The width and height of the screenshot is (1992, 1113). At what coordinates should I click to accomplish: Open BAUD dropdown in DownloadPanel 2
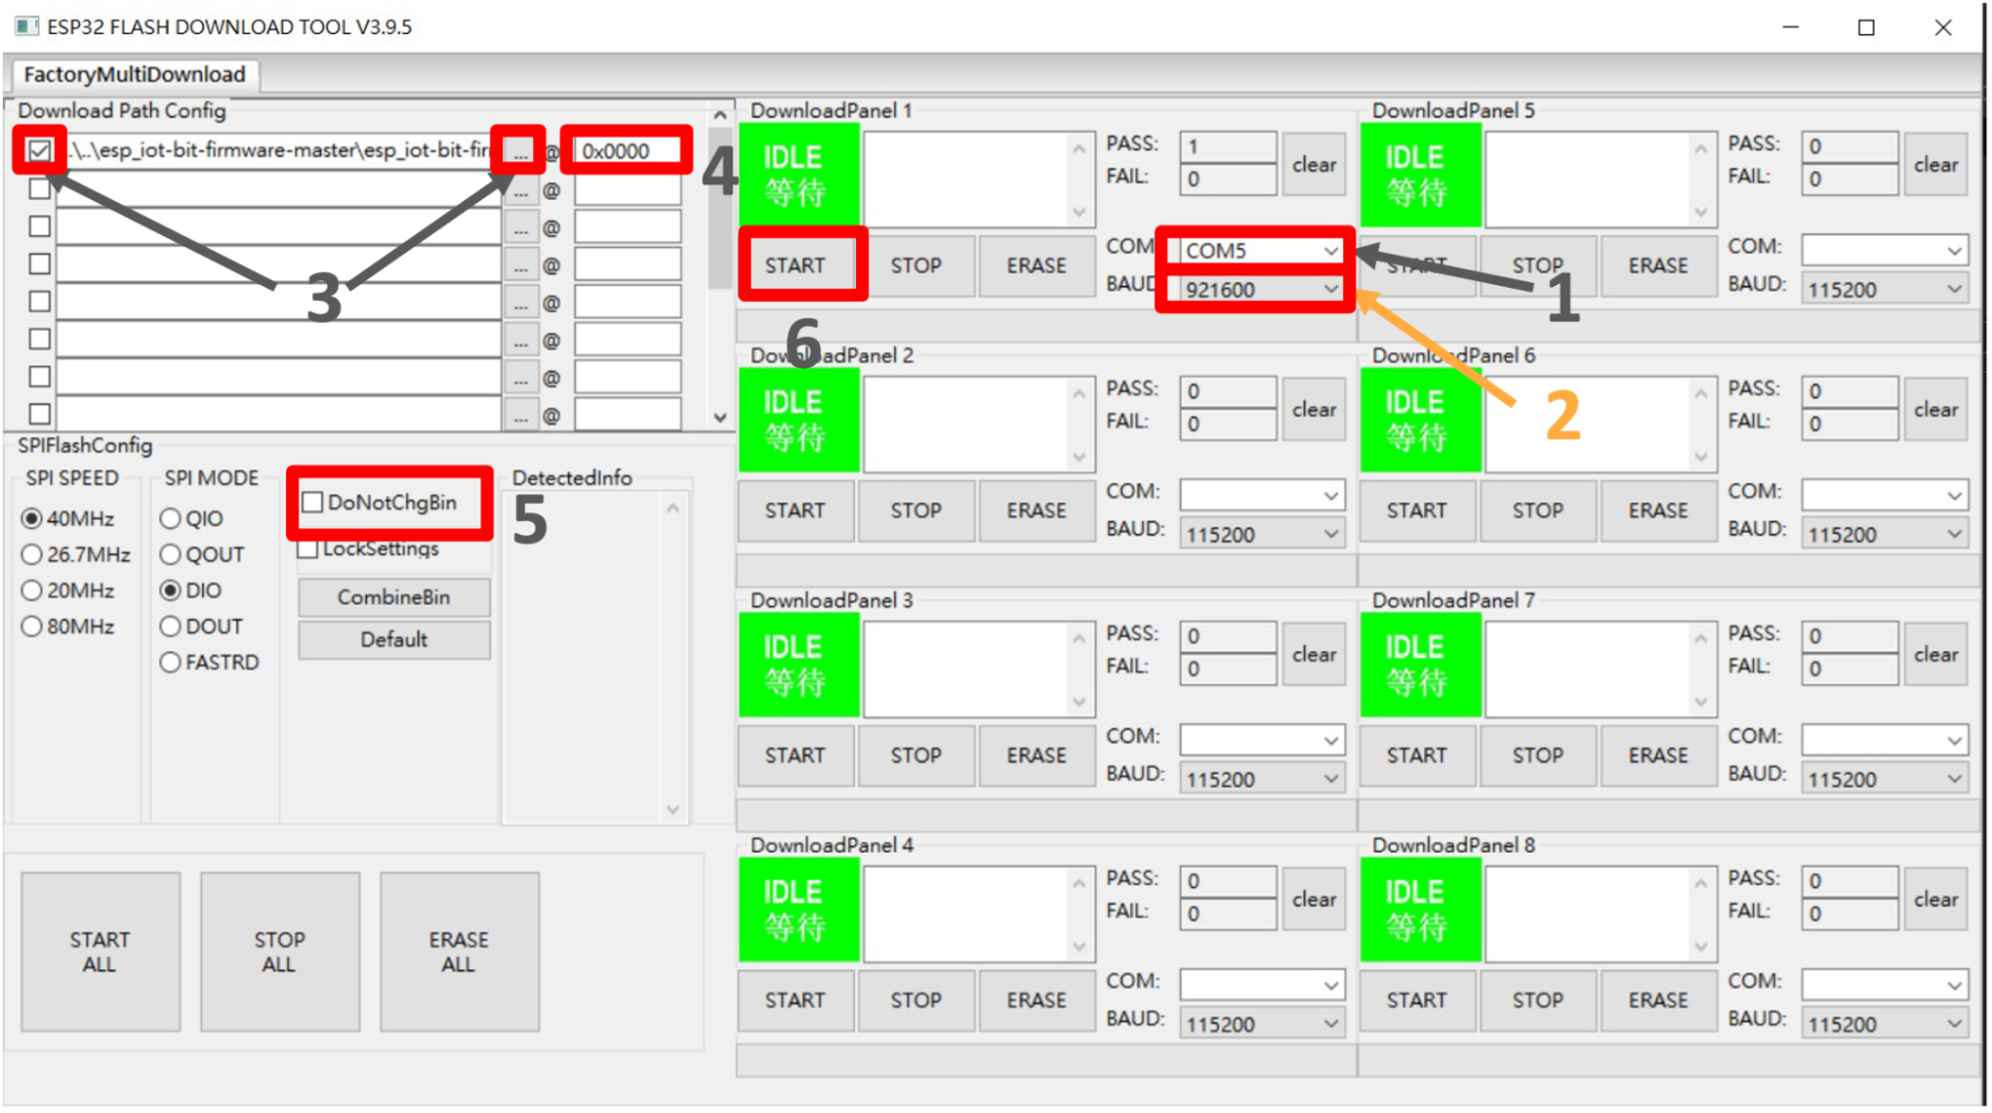(1261, 534)
